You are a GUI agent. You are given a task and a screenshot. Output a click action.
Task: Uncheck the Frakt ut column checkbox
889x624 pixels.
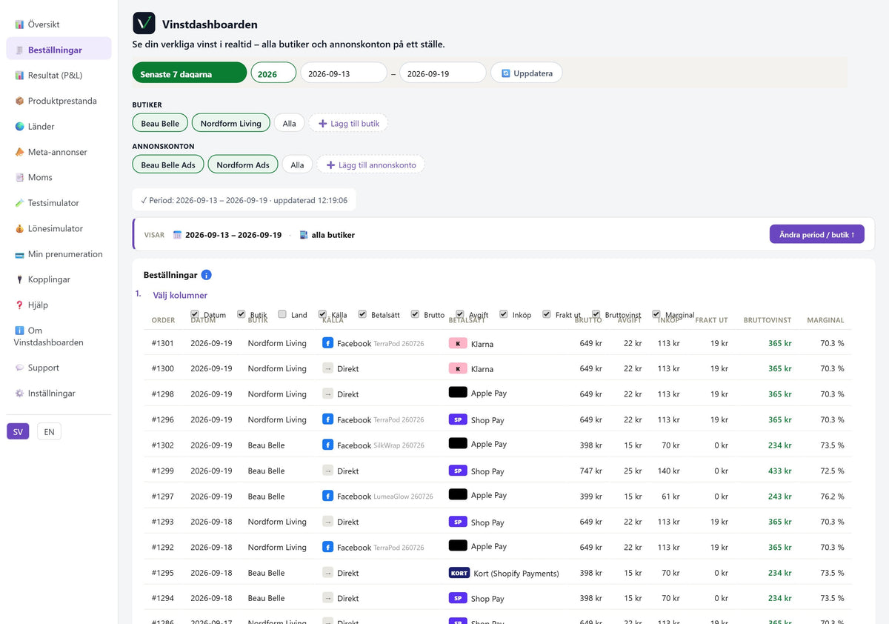click(x=547, y=314)
